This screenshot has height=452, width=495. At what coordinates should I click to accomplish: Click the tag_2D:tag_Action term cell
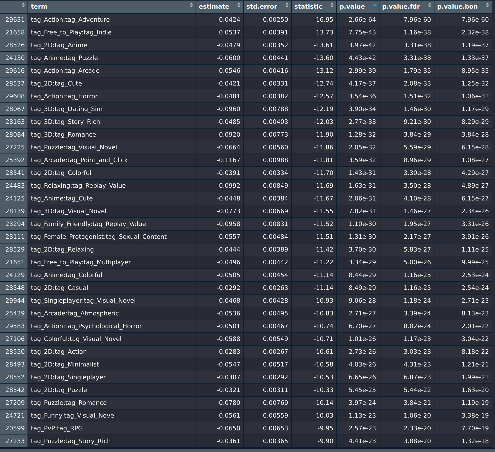coord(59,352)
